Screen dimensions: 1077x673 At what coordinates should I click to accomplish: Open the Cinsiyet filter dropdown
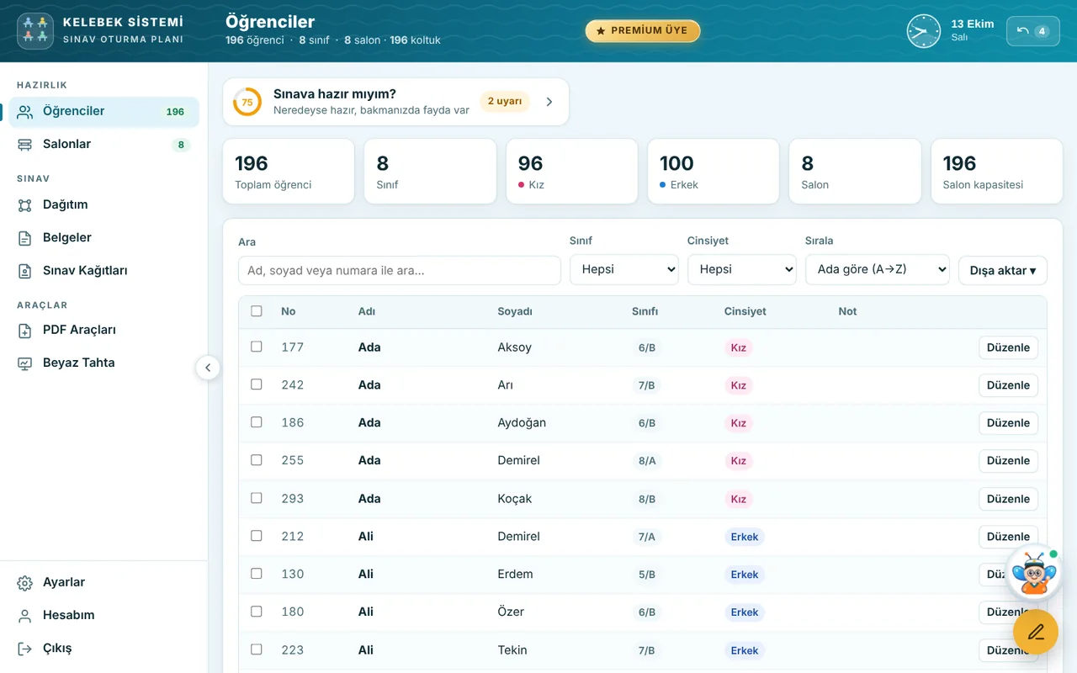742,269
